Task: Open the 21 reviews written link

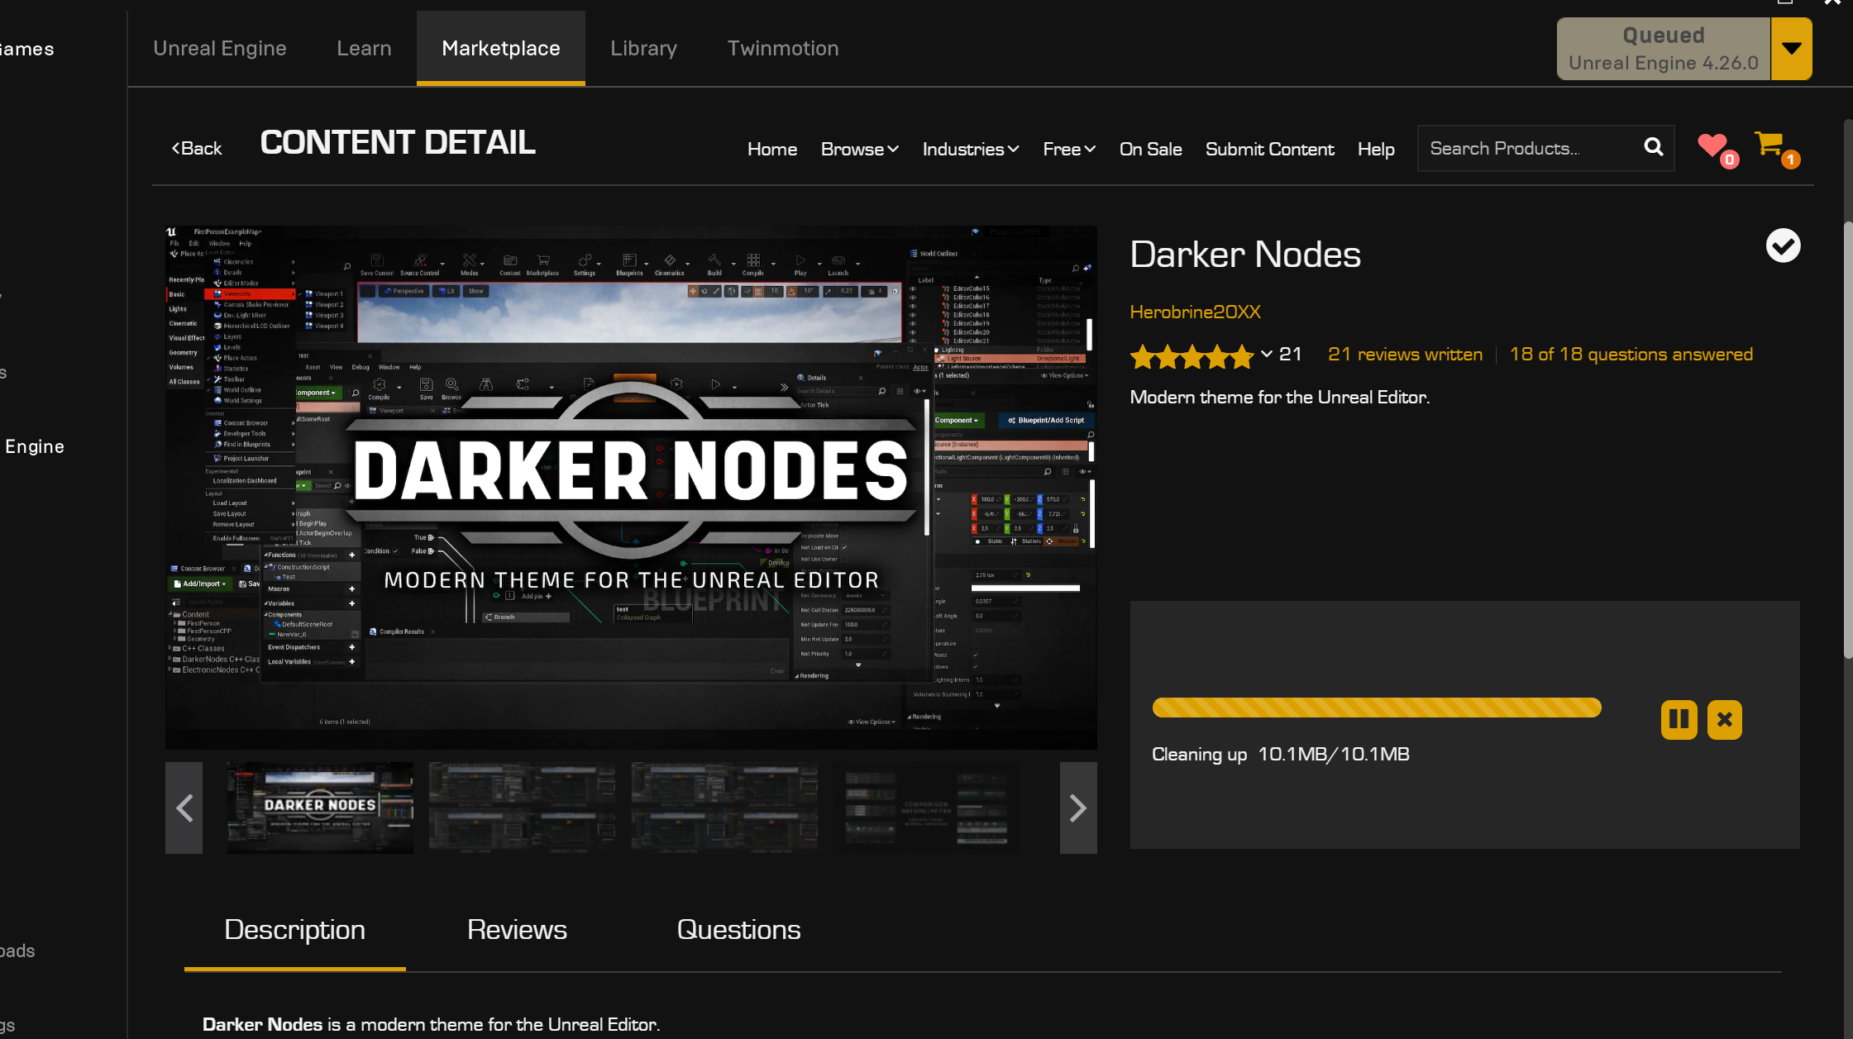Action: point(1405,355)
